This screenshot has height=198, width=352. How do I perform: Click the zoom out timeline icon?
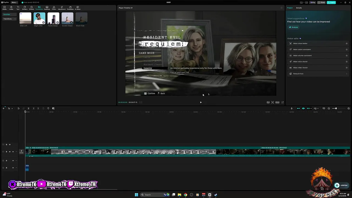pyautogui.click(x=329, y=108)
